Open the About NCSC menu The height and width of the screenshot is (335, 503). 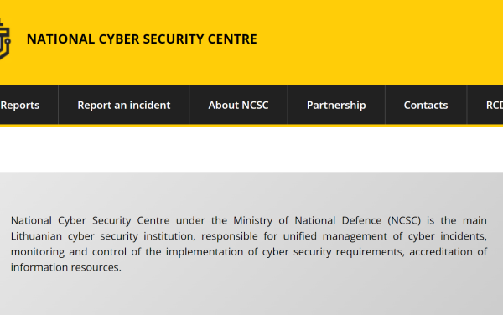237,106
